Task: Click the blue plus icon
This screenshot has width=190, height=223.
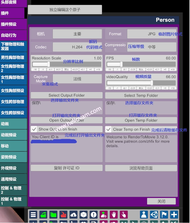Action: tap(174, 215)
